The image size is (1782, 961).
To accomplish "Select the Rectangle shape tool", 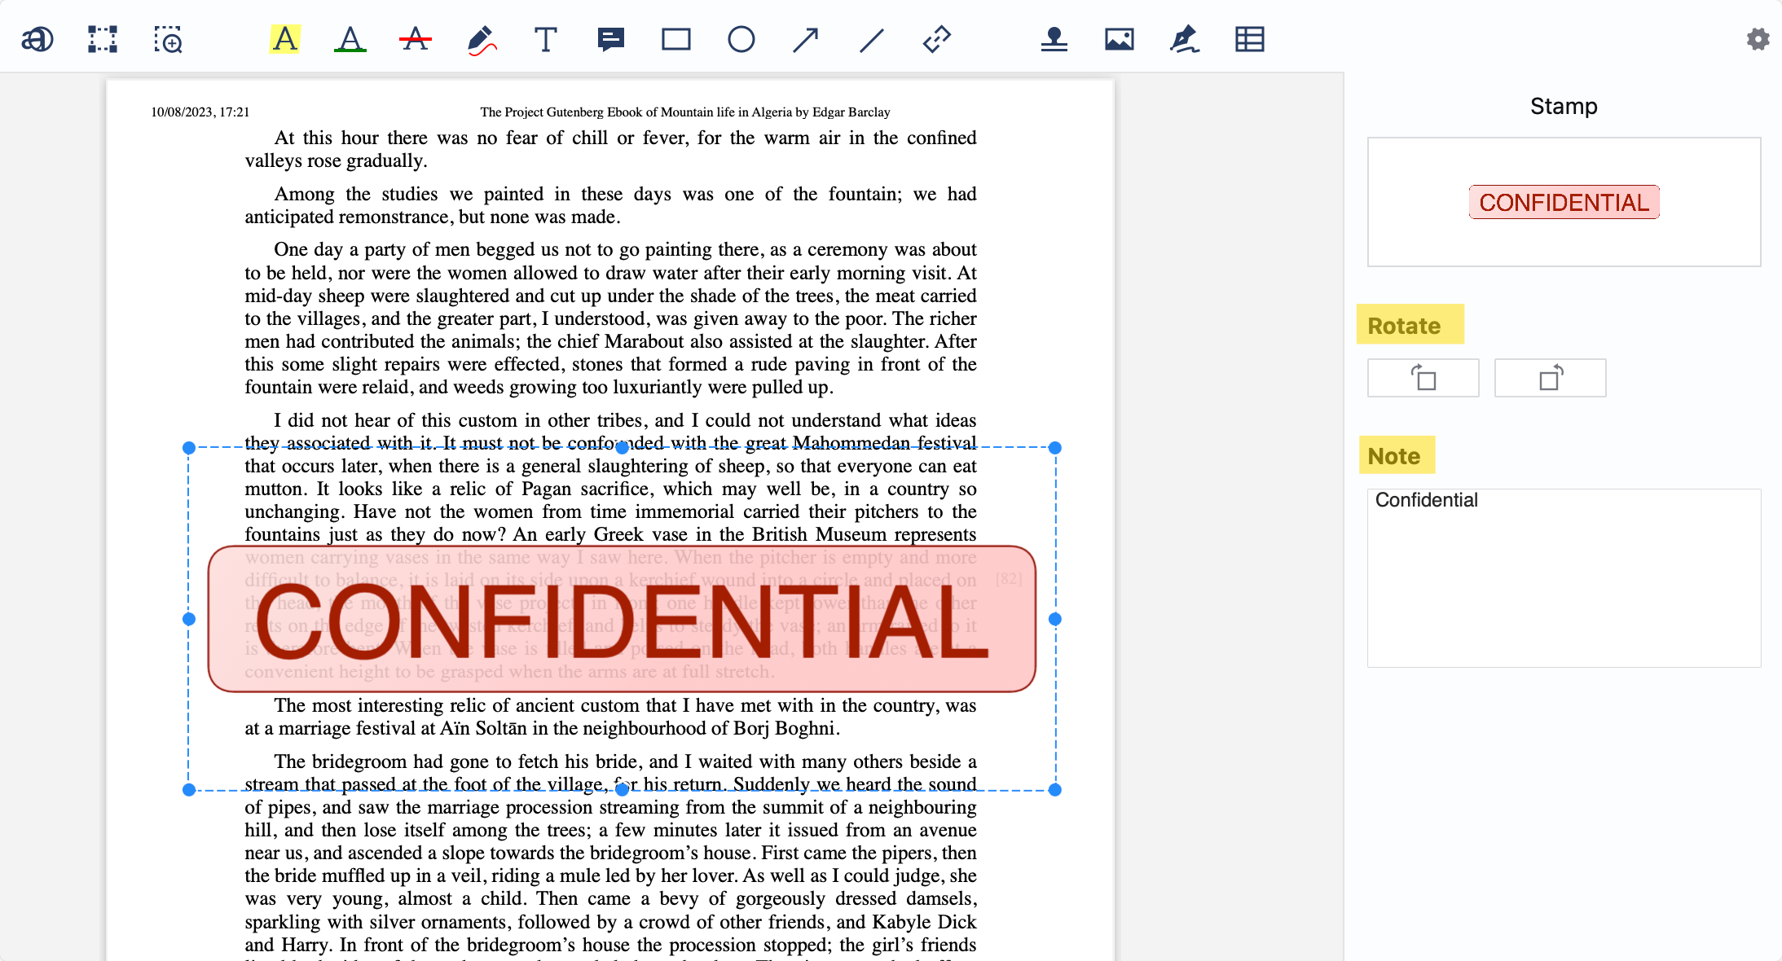I will pos(676,39).
